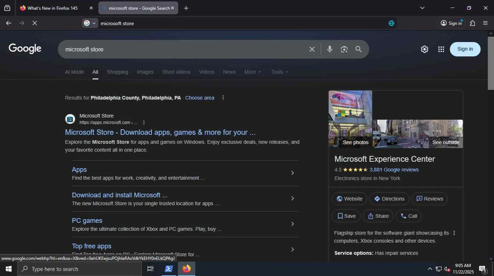Click the Microsoft Store result favicon
Screen dimensions: 494x276
tap(70, 119)
